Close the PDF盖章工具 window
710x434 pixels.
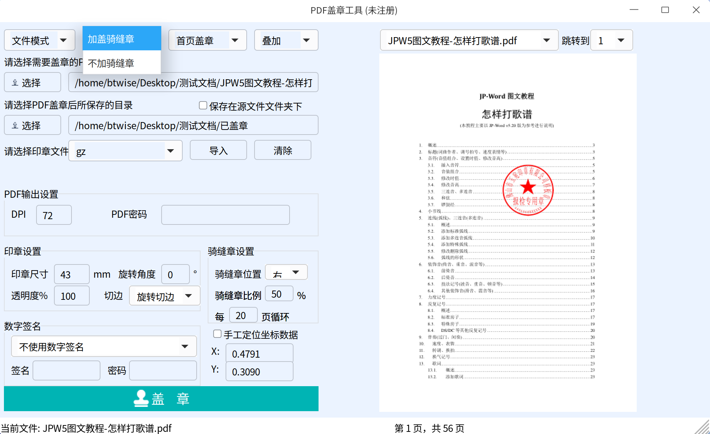point(696,10)
